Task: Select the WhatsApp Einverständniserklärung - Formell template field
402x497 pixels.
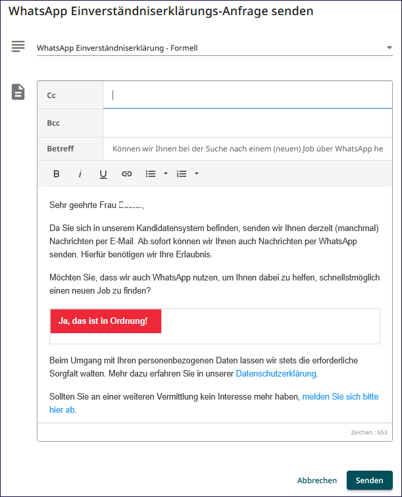Action: [x=214, y=48]
